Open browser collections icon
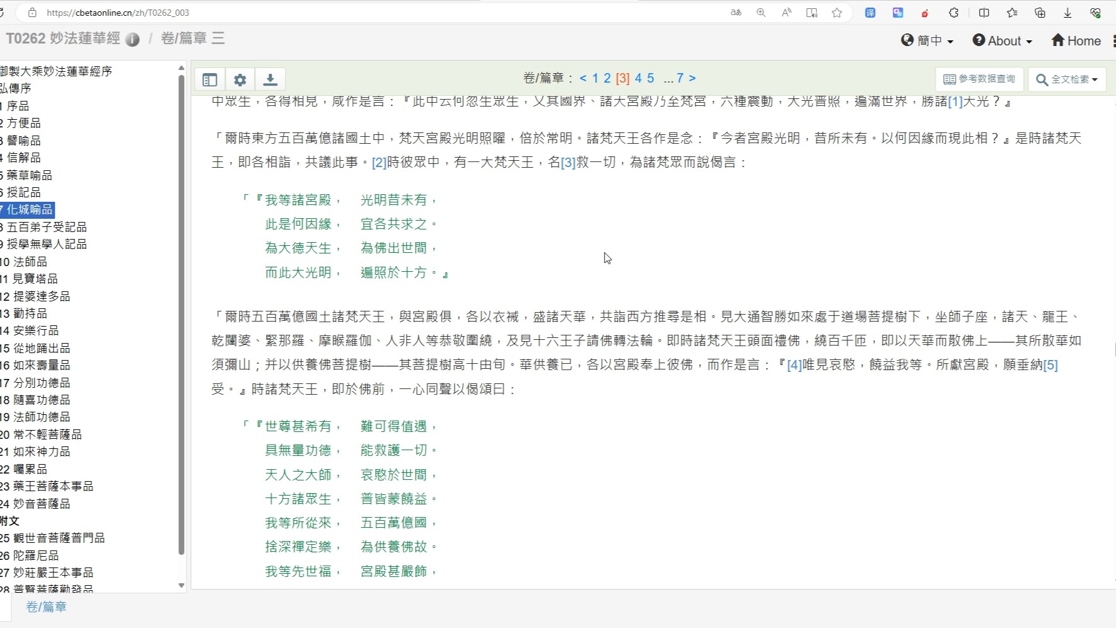 (1040, 13)
